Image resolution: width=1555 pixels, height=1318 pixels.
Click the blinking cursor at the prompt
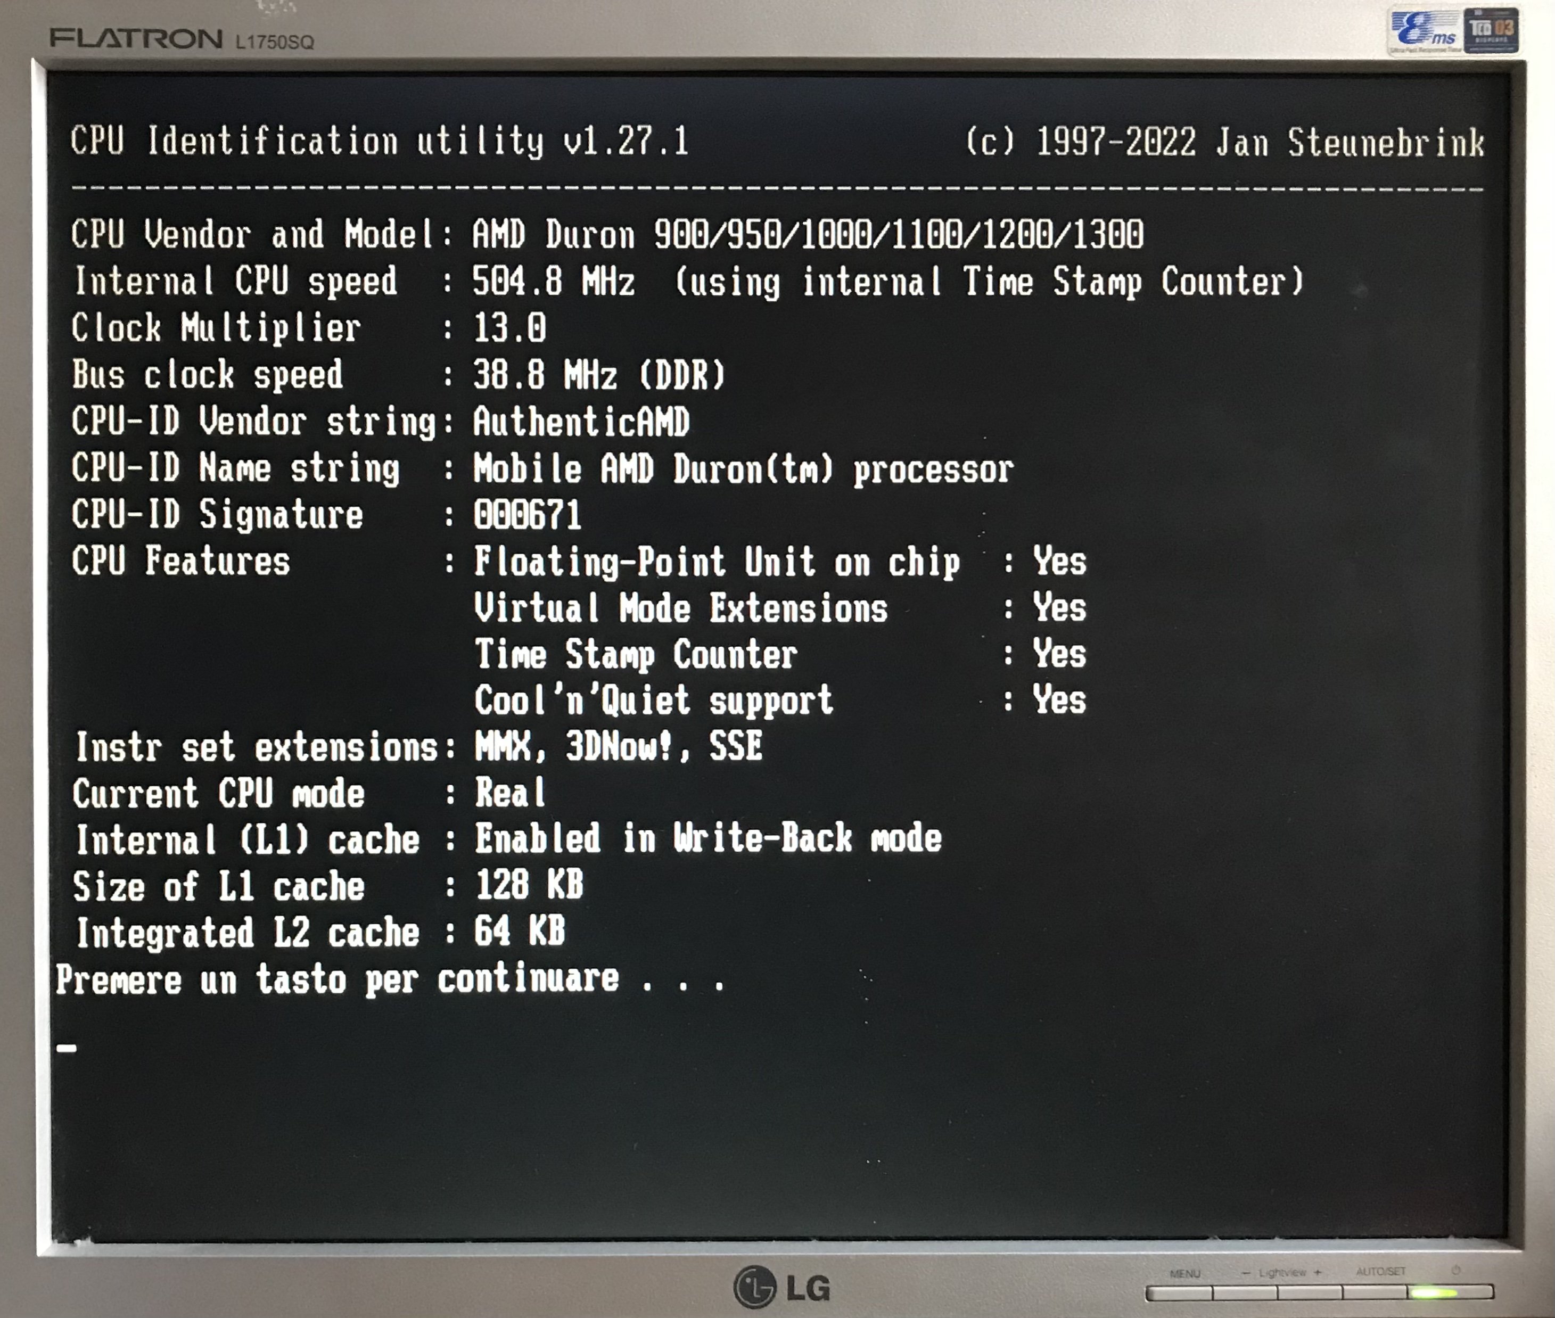coord(67,1048)
